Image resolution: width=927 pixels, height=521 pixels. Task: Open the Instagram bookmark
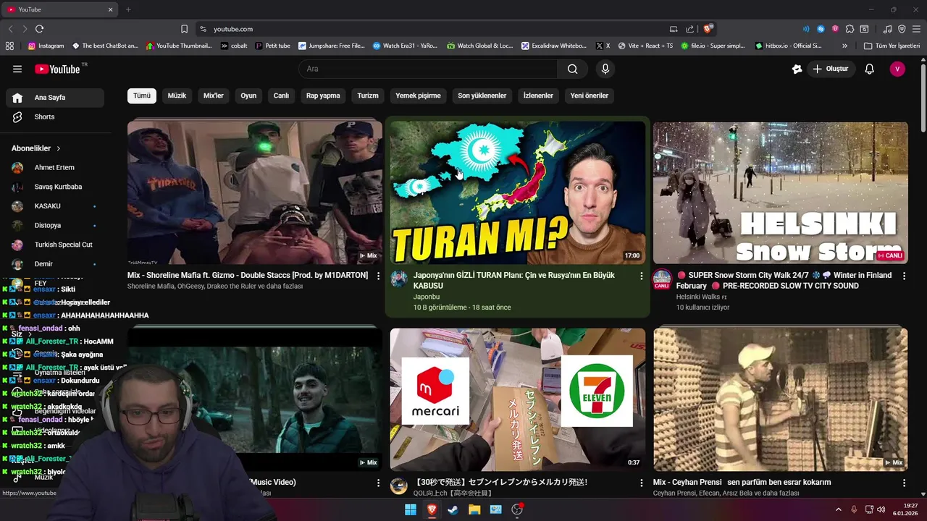click(x=46, y=46)
